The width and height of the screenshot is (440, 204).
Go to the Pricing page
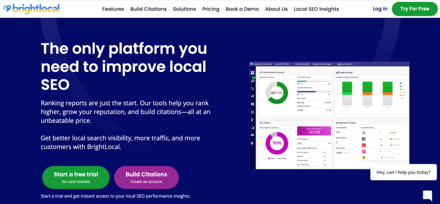tap(211, 9)
